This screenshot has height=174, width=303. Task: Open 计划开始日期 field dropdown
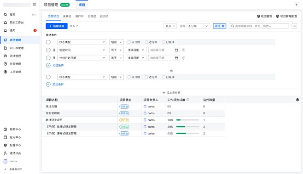(x=82, y=58)
